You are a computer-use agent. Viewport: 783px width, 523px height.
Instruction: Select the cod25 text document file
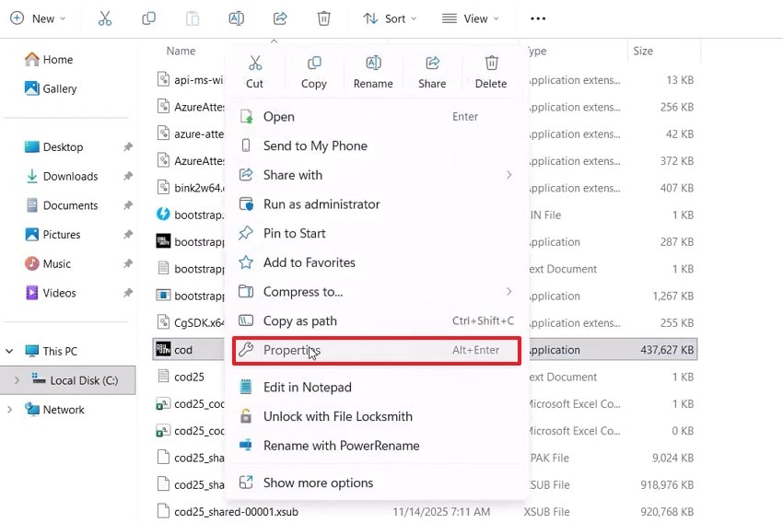click(x=189, y=377)
